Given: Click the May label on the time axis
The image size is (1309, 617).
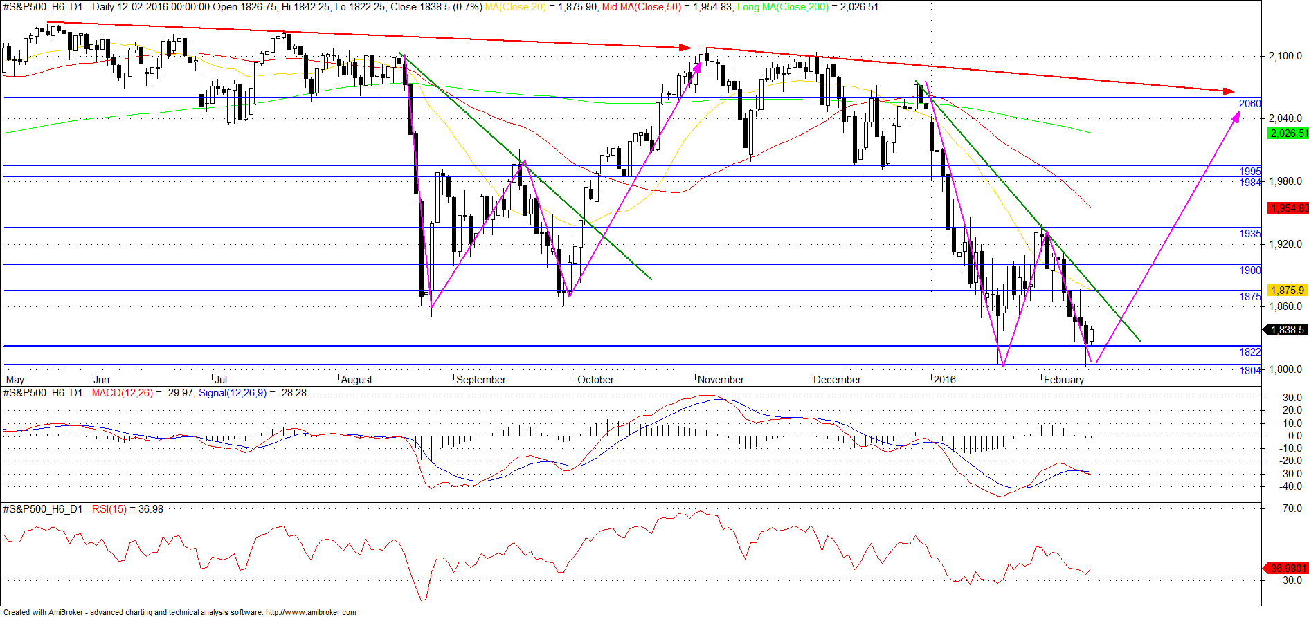Looking at the screenshot, I should pyautogui.click(x=15, y=380).
